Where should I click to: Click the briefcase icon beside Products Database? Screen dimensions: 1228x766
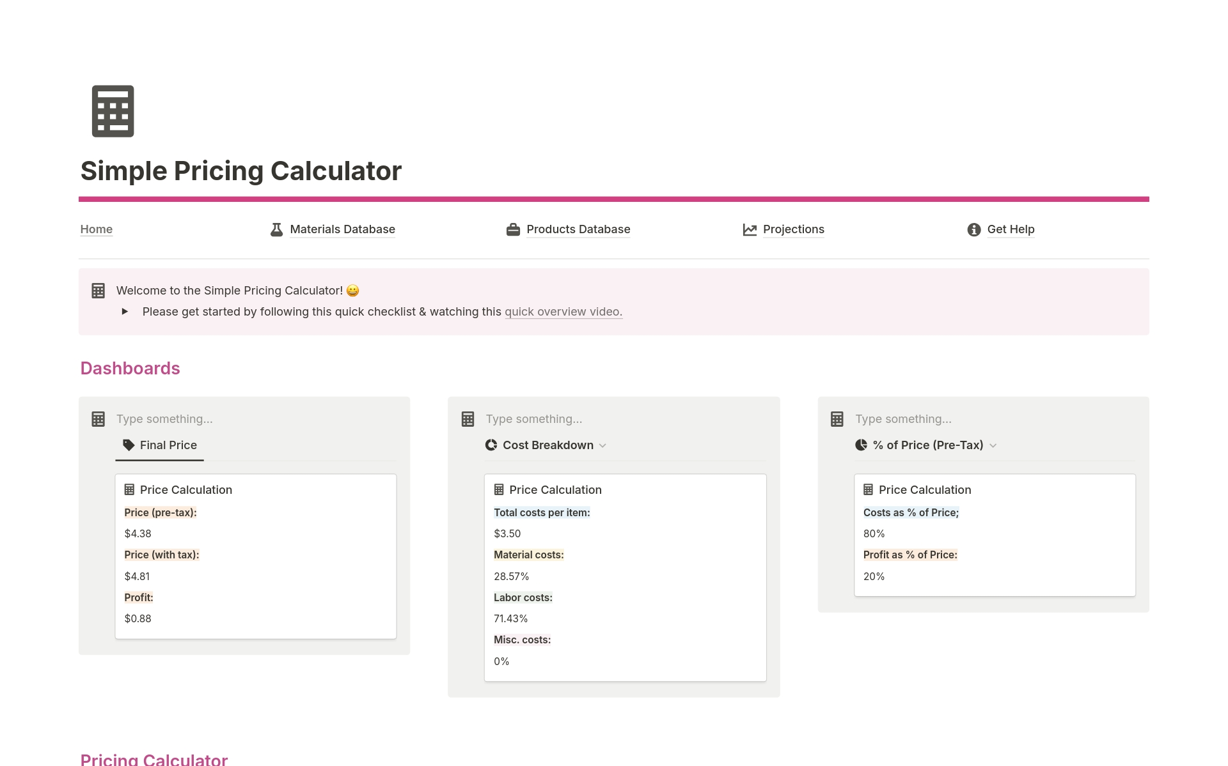pyautogui.click(x=513, y=229)
